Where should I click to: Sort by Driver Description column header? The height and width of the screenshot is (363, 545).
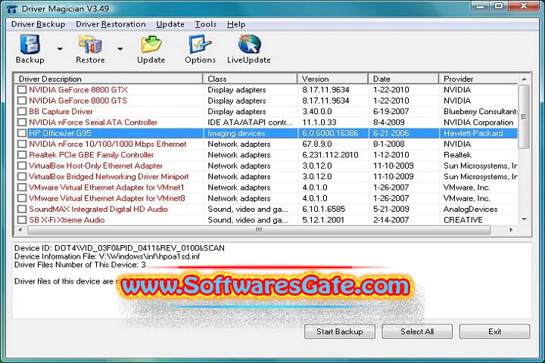(x=108, y=79)
